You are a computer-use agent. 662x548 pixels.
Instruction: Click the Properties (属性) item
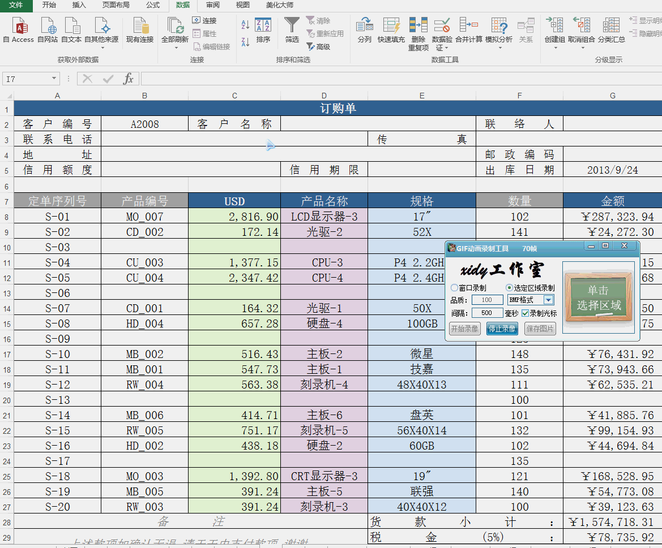click(204, 33)
